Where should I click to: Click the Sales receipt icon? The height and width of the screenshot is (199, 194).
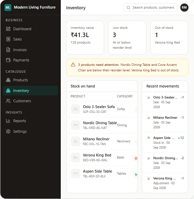8,39
